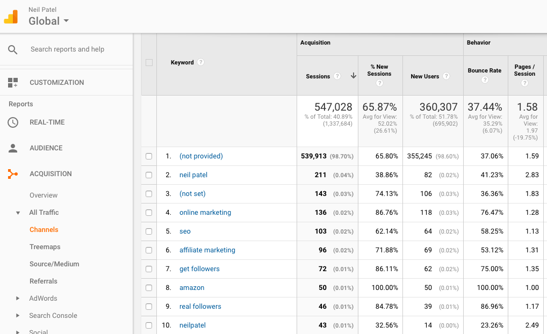Open the Sessions help tooltip icon

tap(337, 76)
